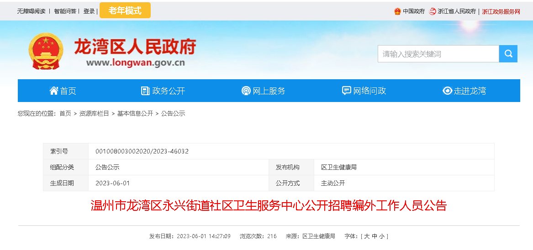The image size is (533, 250).
Task: Go to 基本信息公开 in breadcrumb
Action: 135,113
